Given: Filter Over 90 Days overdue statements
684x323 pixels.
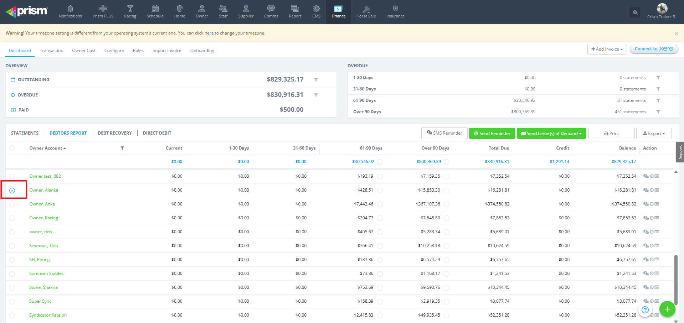Looking at the screenshot, I should [658, 112].
